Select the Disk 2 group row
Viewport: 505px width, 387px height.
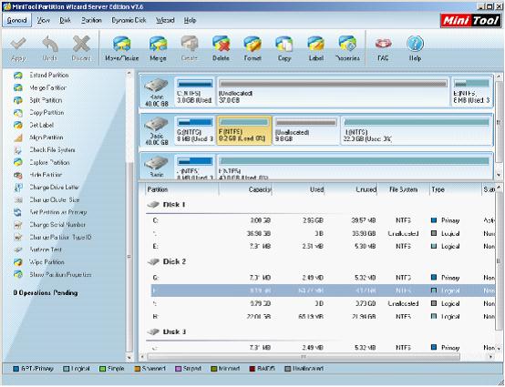tap(320, 262)
